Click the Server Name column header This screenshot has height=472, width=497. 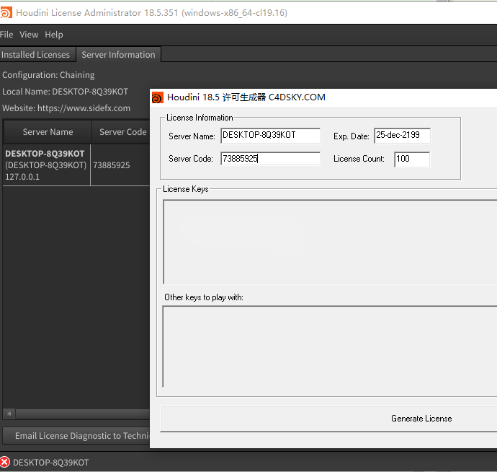point(48,132)
